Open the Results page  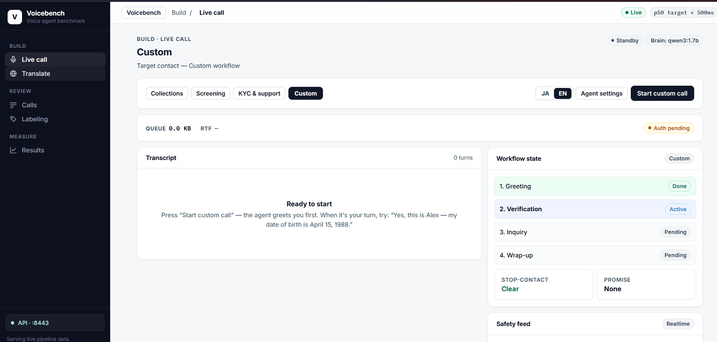(55, 150)
